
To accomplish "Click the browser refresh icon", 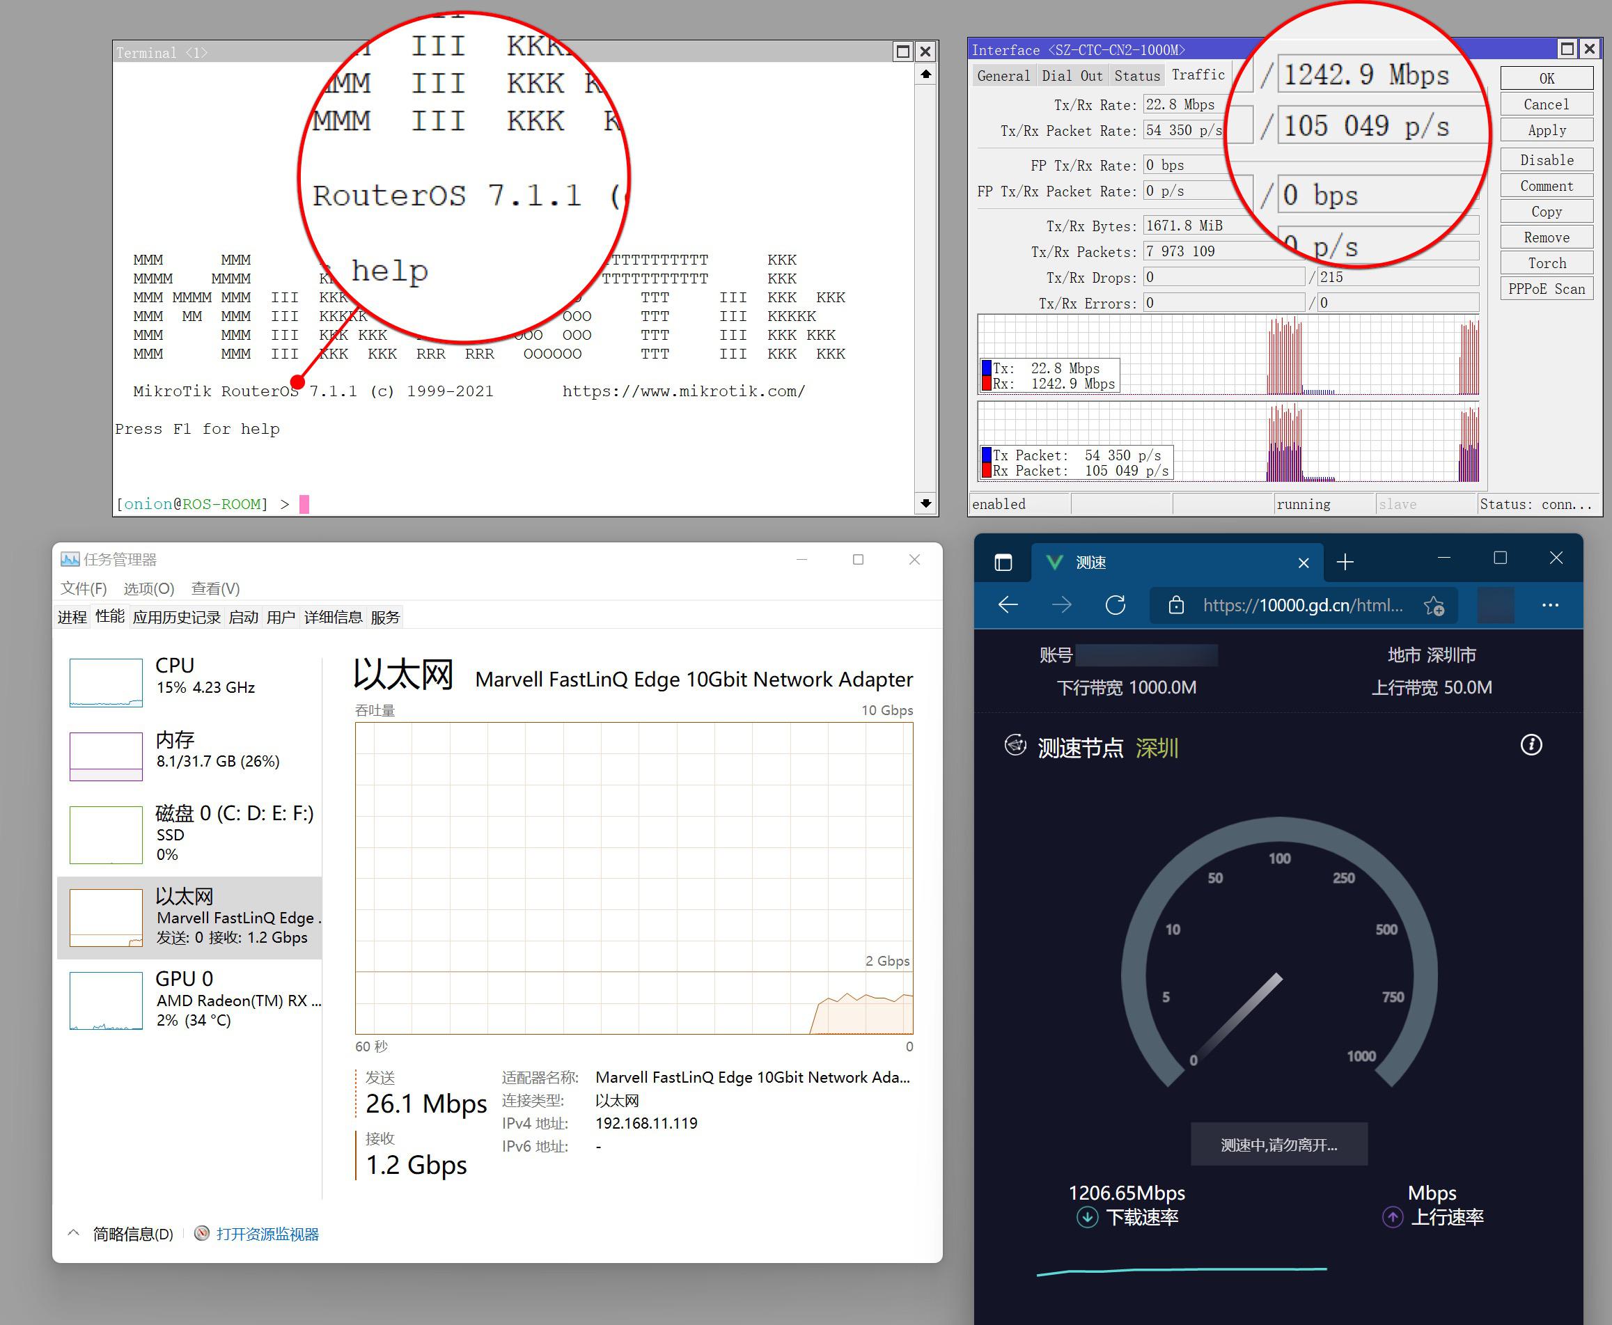I will pyautogui.click(x=1115, y=605).
